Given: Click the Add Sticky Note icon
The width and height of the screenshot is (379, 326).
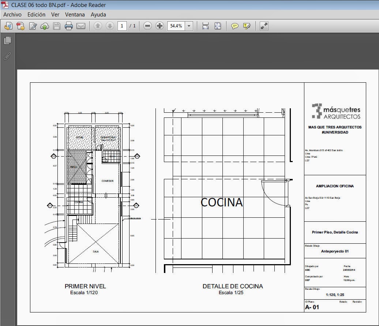Looking at the screenshot, I should 234,26.
